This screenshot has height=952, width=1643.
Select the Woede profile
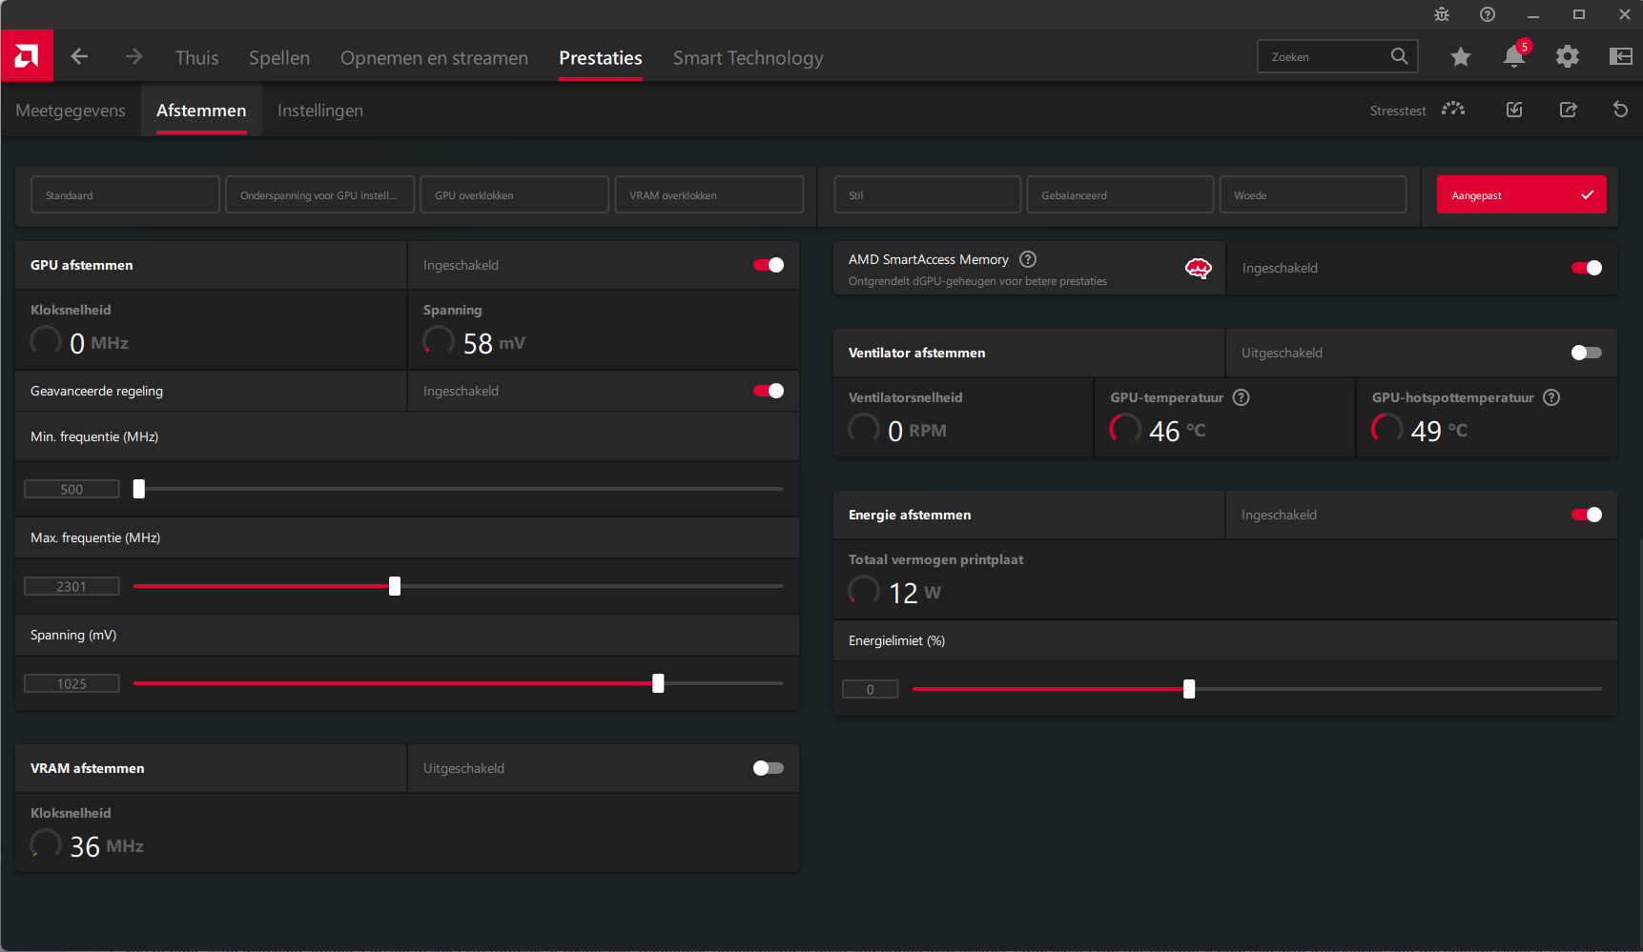click(1312, 194)
